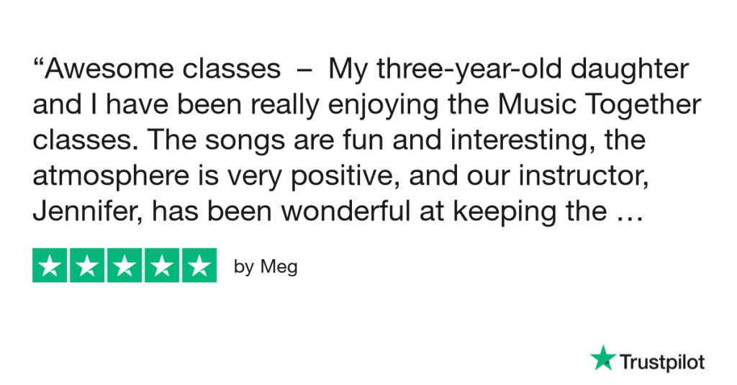Click the fifth green rating star
Viewport: 737px width, 385px height.
pos(199,266)
